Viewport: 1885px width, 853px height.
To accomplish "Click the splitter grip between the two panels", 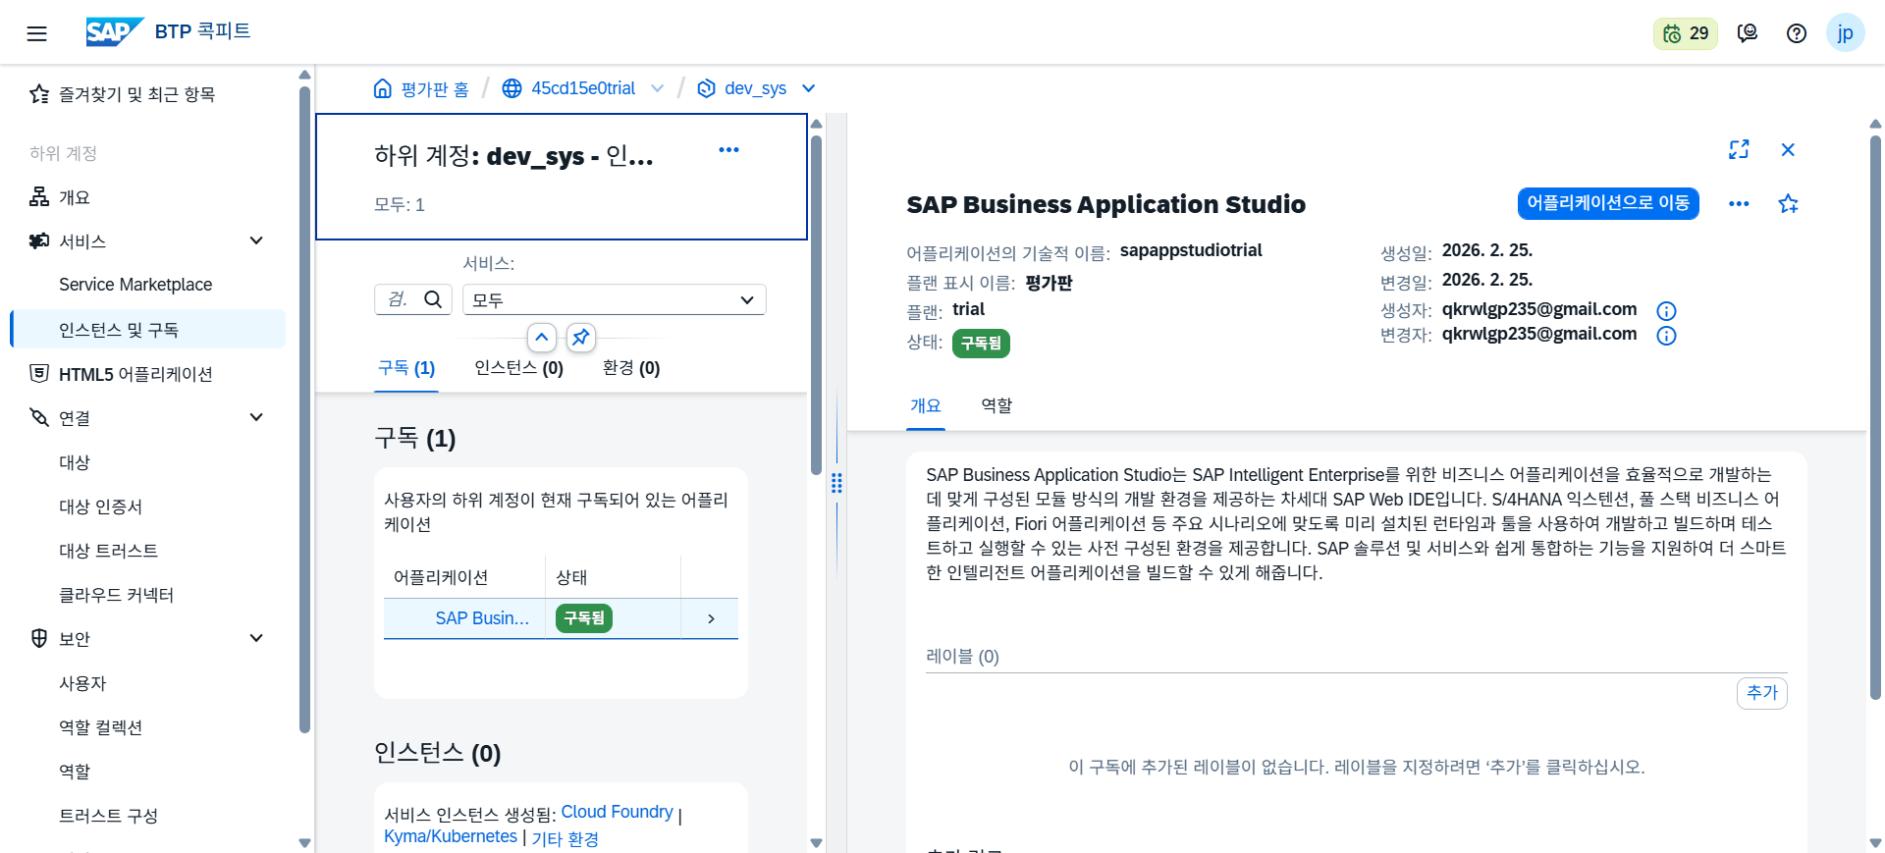I will point(836,483).
